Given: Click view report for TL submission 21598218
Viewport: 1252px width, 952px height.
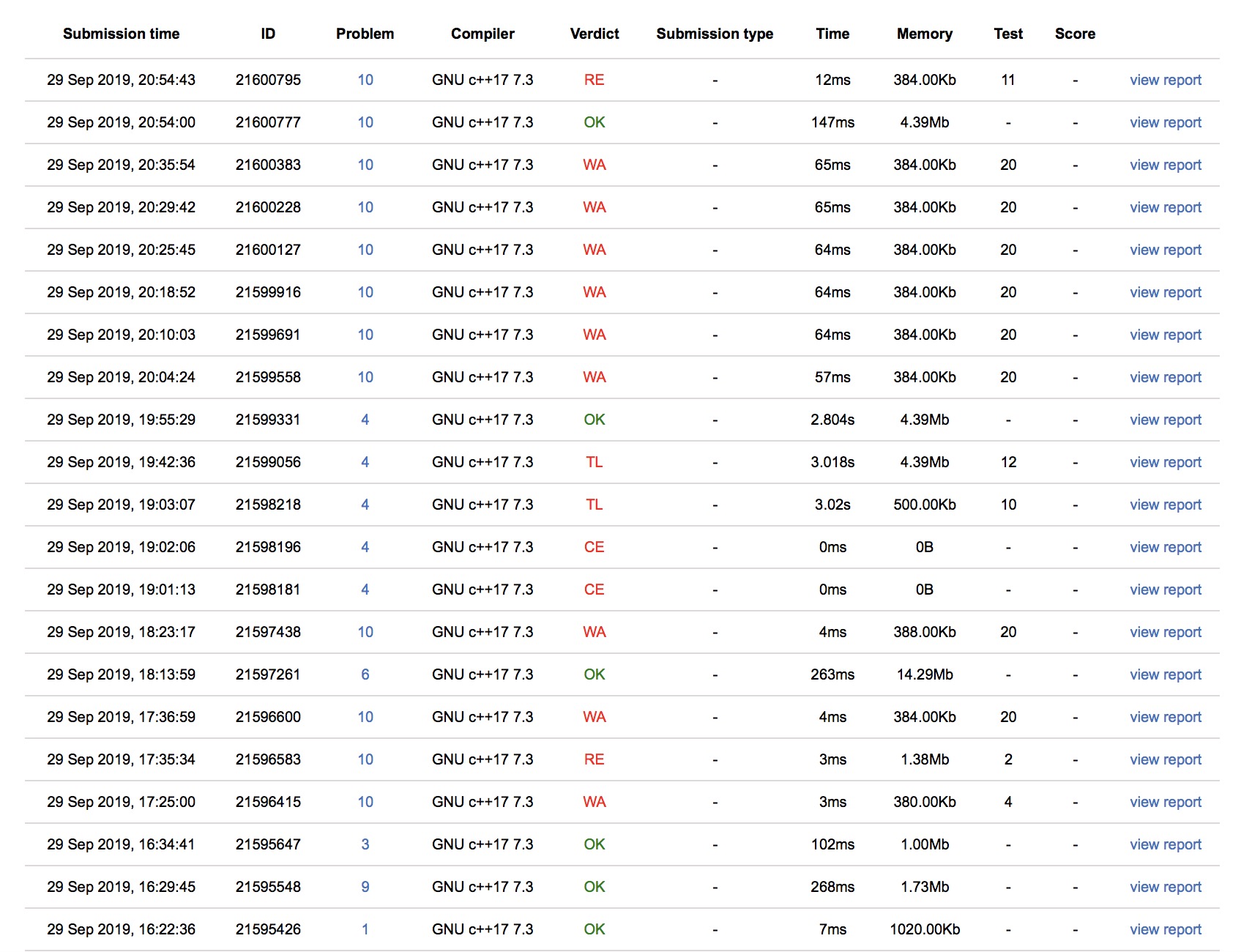Looking at the screenshot, I should pos(1165,505).
